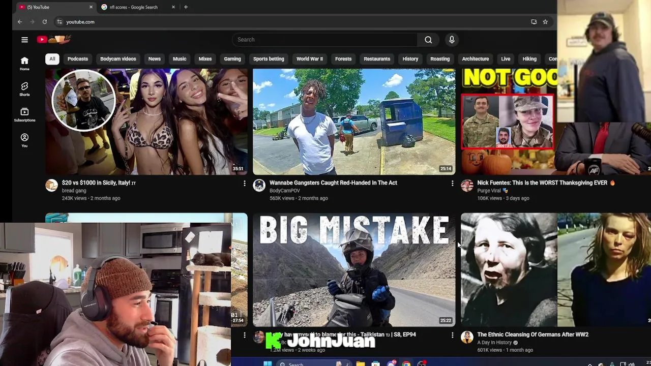The image size is (651, 366).
Task: Close the nfl scores Google Search tab
Action: tap(173, 7)
